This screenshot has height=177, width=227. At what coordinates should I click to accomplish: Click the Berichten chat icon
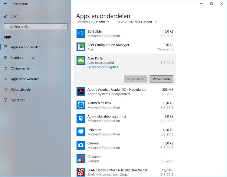(x=81, y=132)
